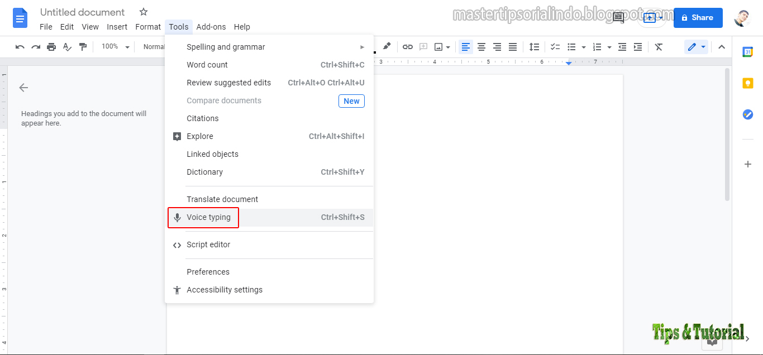763x355 pixels.
Task: Toggle the bulleted list
Action: pos(571,47)
